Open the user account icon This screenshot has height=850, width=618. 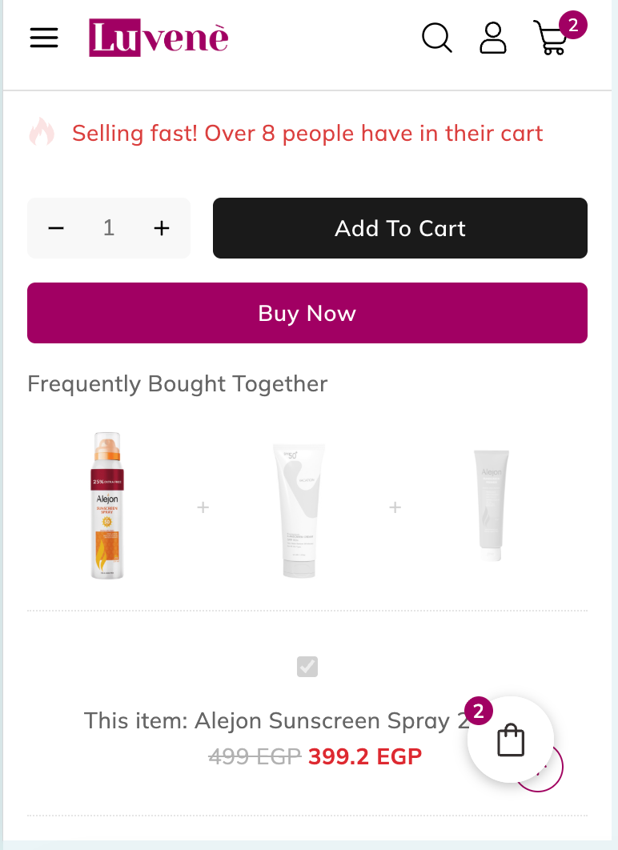pyautogui.click(x=493, y=38)
